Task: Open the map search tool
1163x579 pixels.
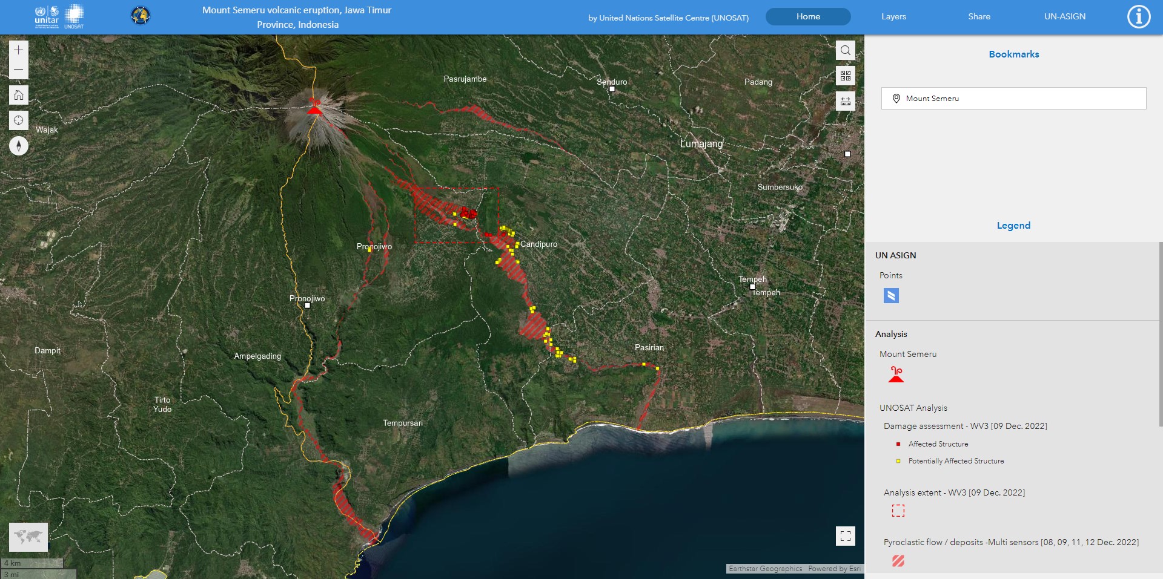Action: click(846, 50)
